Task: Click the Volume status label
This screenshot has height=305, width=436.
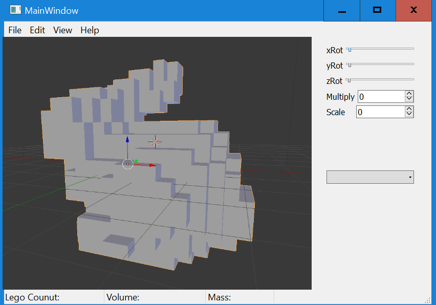Action: pos(123,297)
